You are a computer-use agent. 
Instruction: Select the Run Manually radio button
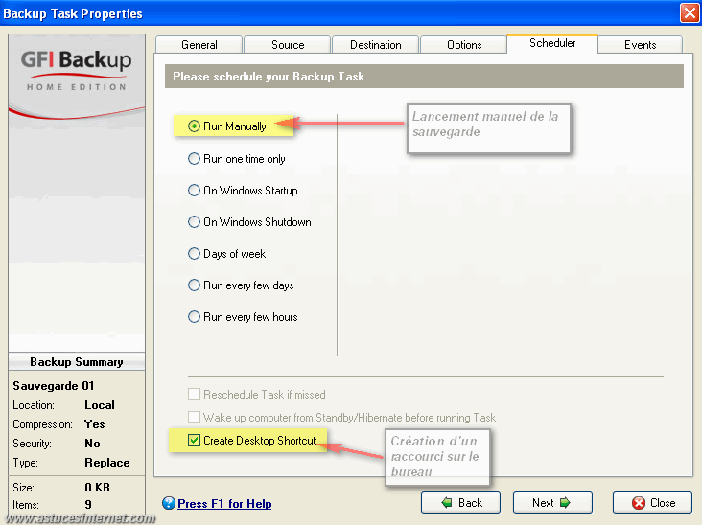pyautogui.click(x=194, y=126)
